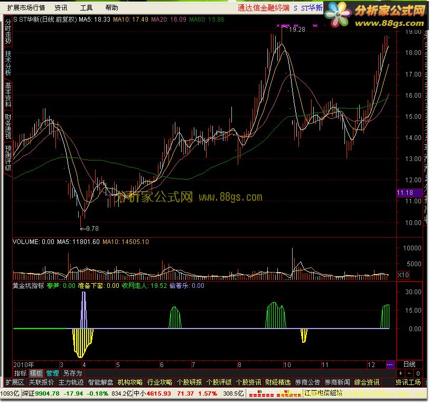Click the purple --- timeline end marker
This screenshot has height=403, width=430.
[x=390, y=364]
